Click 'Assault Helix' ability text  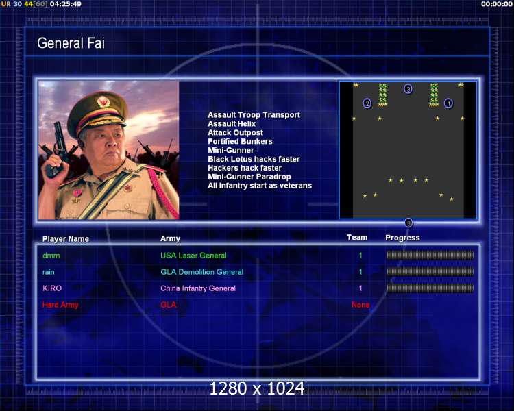[232, 123]
